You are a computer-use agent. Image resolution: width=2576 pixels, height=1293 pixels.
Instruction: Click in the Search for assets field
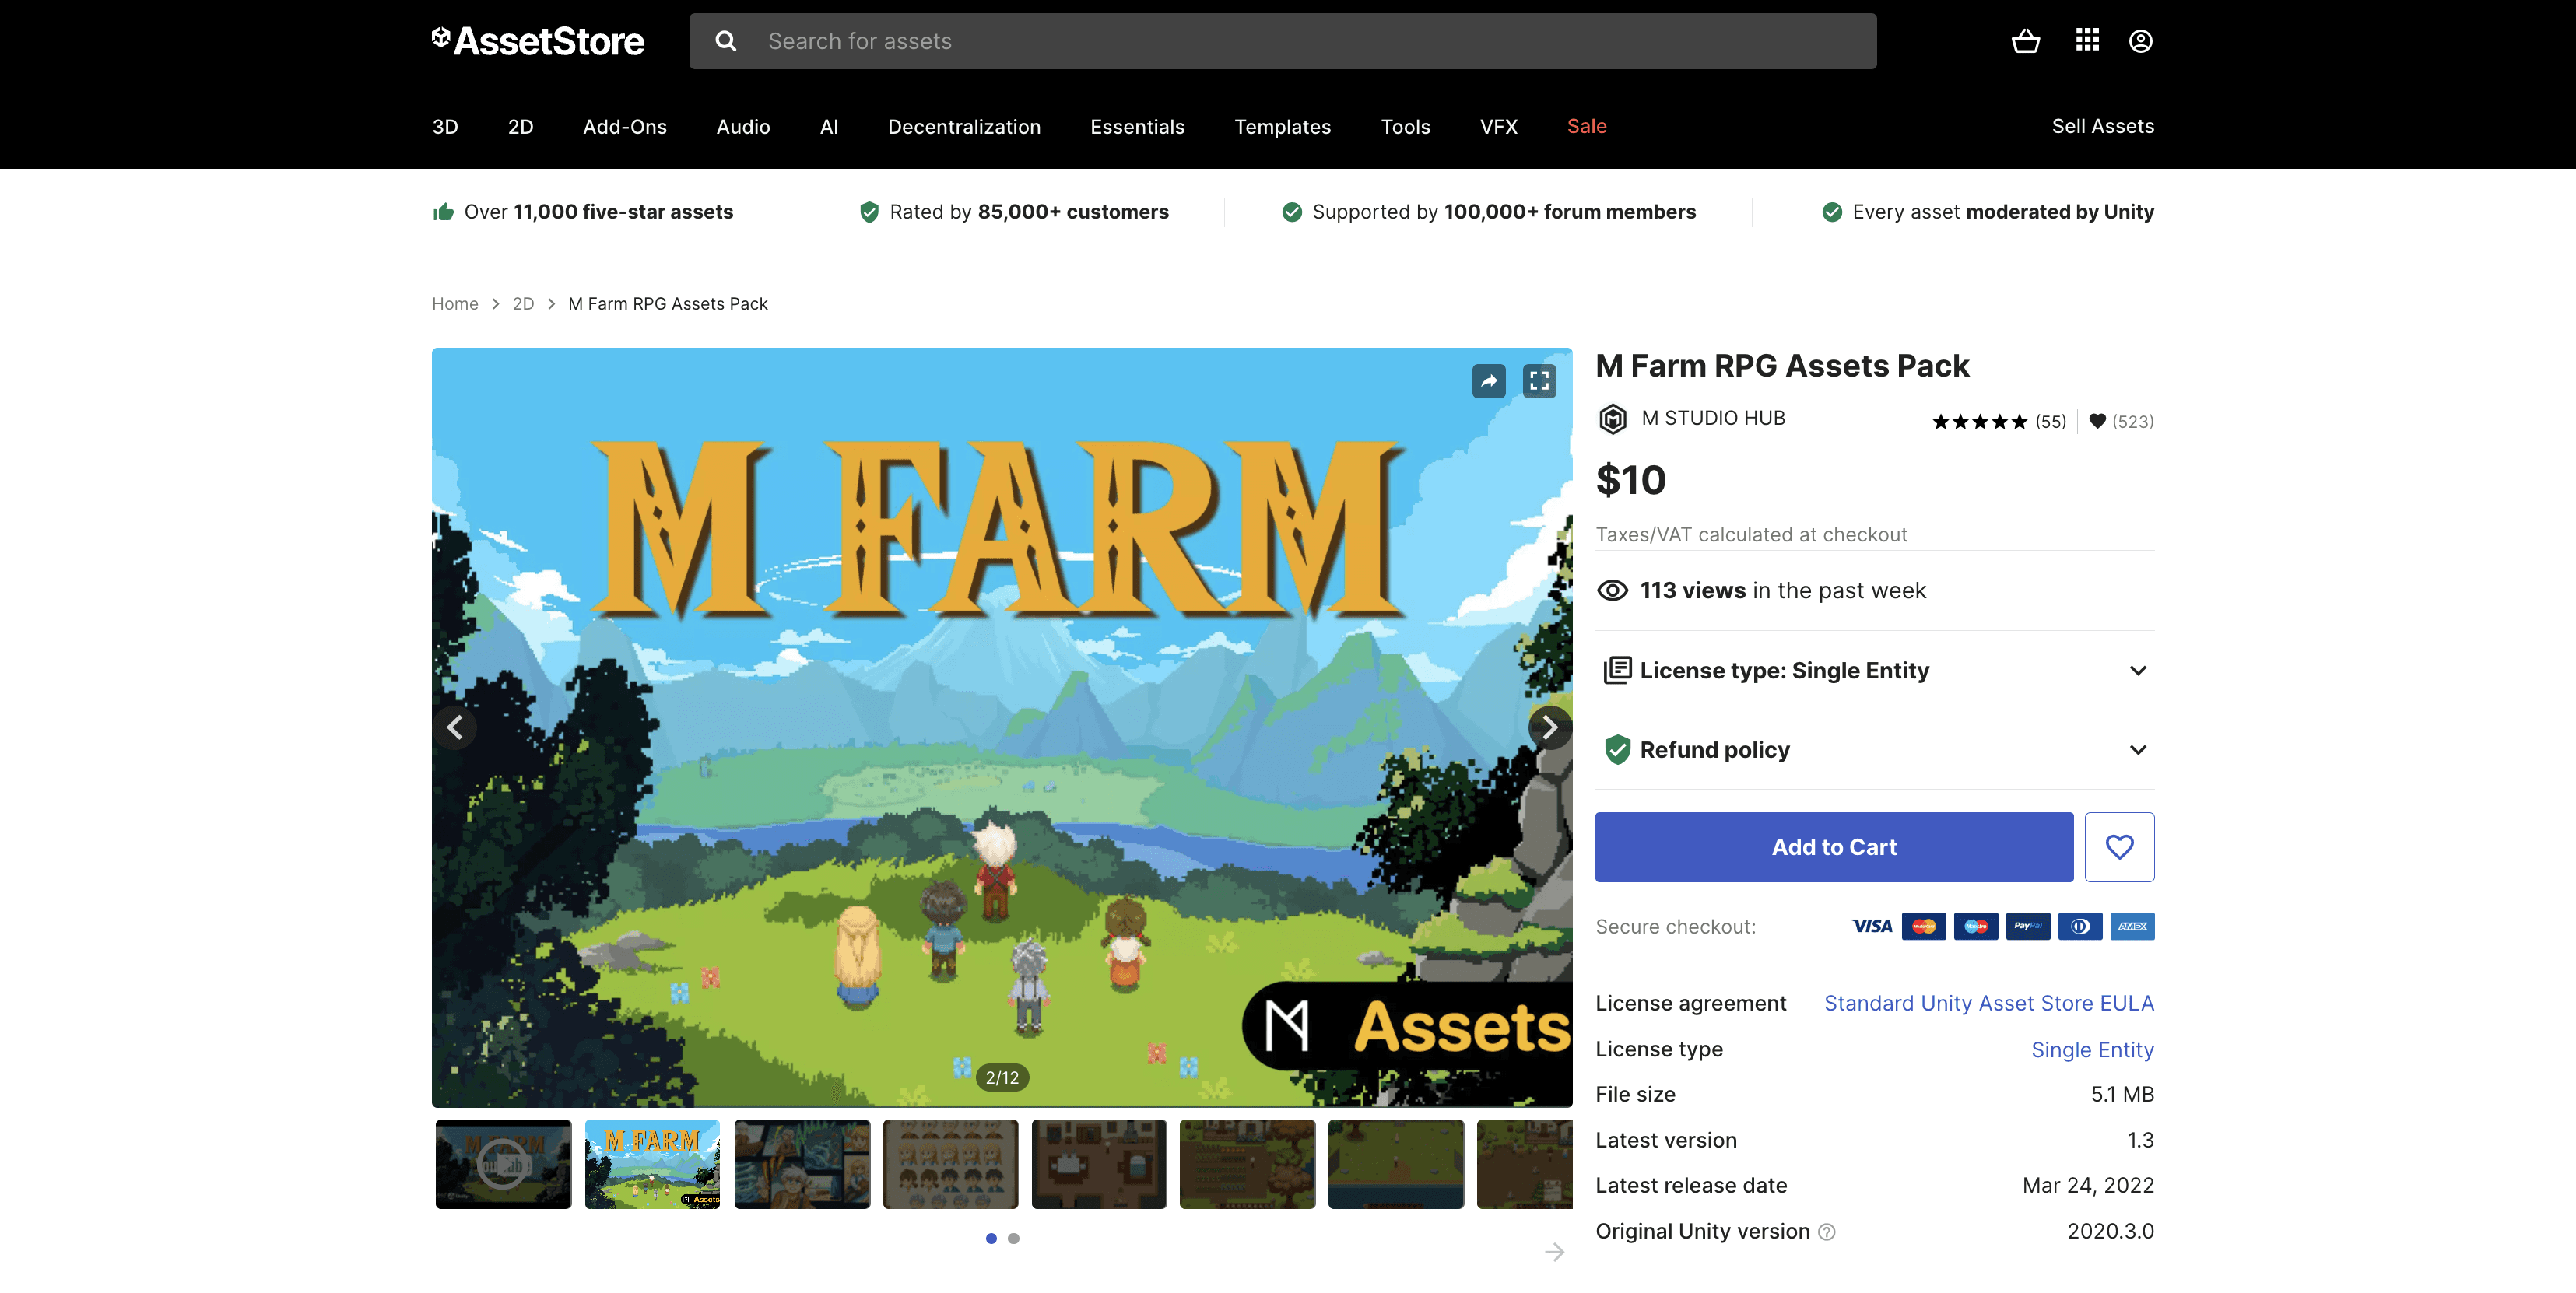click(1282, 41)
